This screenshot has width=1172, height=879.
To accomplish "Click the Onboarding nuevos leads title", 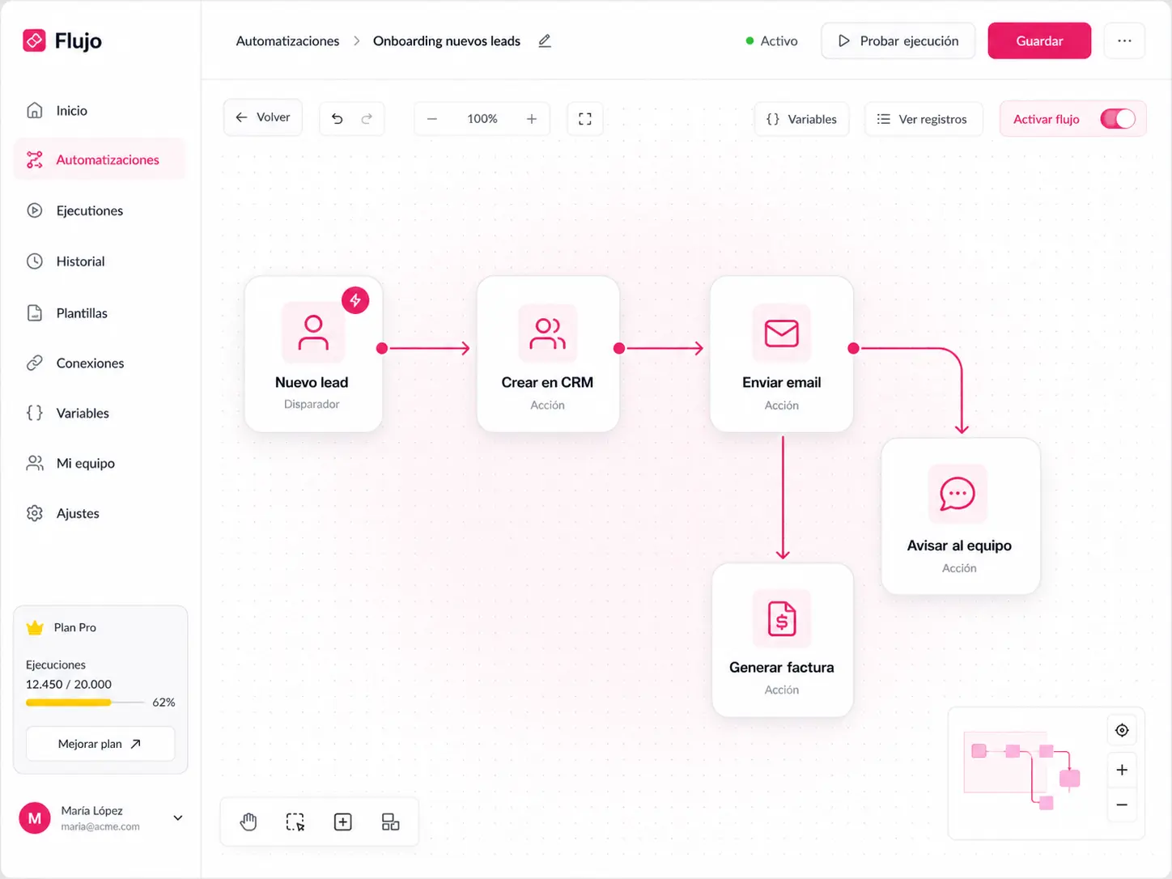I will tap(447, 40).
